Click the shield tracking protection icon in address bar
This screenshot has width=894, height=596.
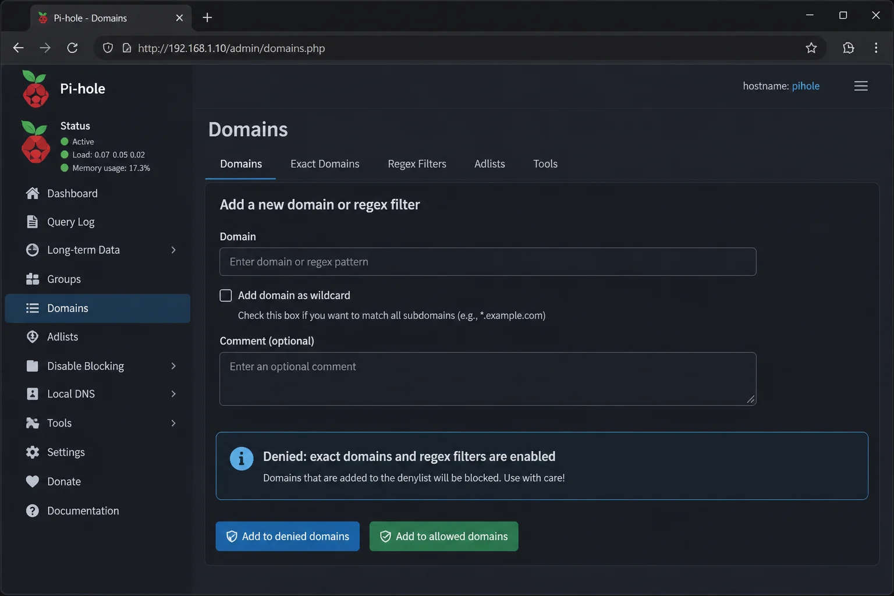(108, 48)
